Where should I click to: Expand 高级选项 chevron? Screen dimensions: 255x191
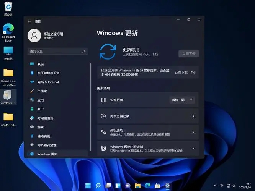[193, 132]
